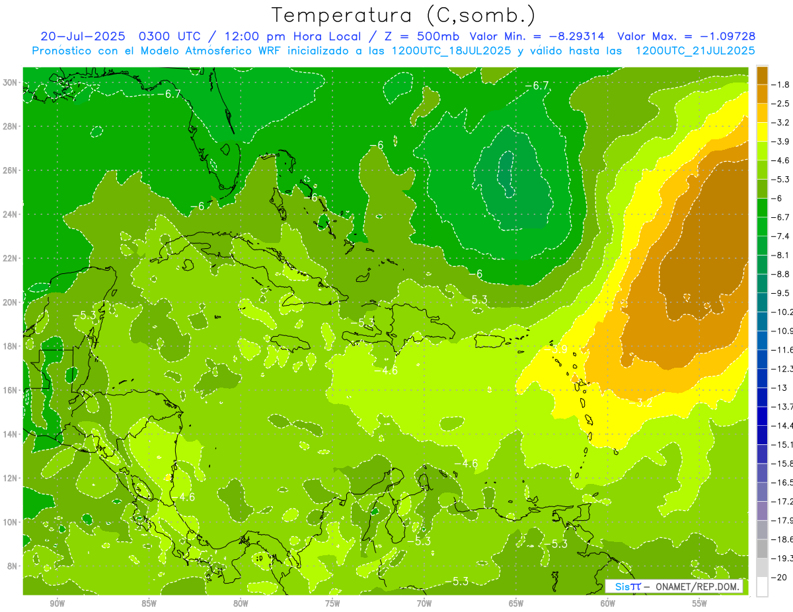
Task: Pick the yellow swatch between -3.2 and -3.9
Action: (x=762, y=132)
